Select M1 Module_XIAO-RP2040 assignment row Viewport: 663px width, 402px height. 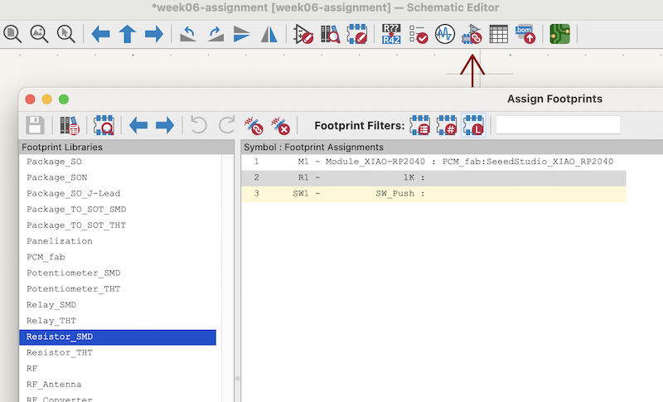coord(433,162)
